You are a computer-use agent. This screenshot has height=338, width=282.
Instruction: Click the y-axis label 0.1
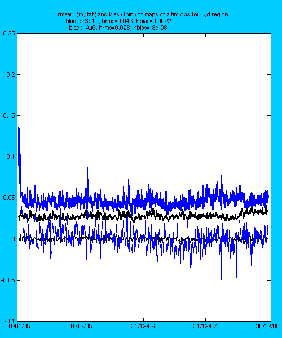tap(10, 157)
